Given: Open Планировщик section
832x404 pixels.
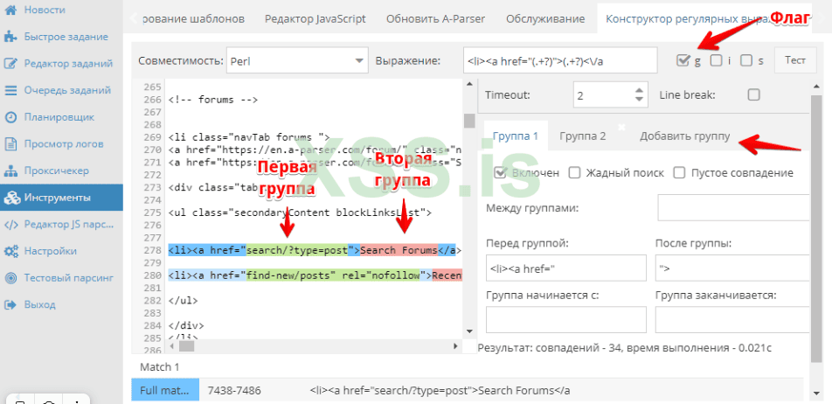Looking at the screenshot, I should pos(59,117).
